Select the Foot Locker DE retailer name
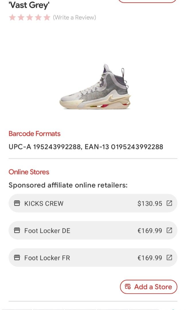Image resolution: width=186 pixels, height=310 pixels. tap(47, 230)
